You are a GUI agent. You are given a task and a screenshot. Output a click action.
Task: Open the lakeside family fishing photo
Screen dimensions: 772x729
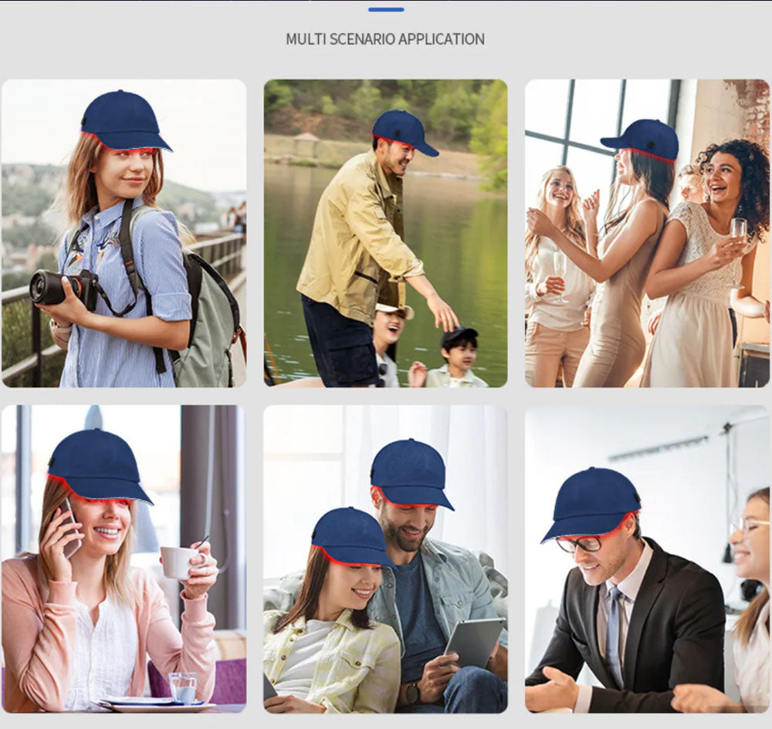385,233
